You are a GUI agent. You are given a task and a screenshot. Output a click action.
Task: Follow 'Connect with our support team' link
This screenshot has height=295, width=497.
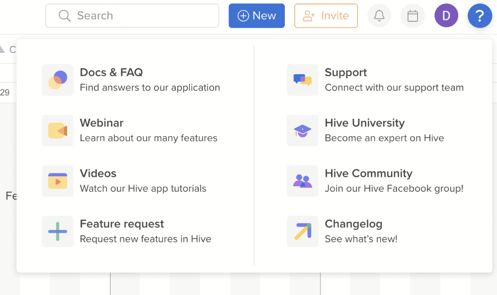click(394, 87)
